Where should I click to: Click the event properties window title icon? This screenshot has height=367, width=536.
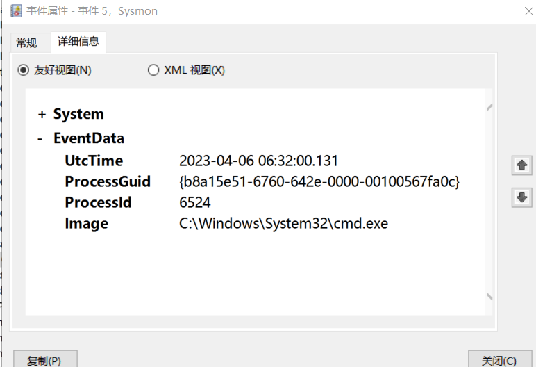click(x=15, y=10)
